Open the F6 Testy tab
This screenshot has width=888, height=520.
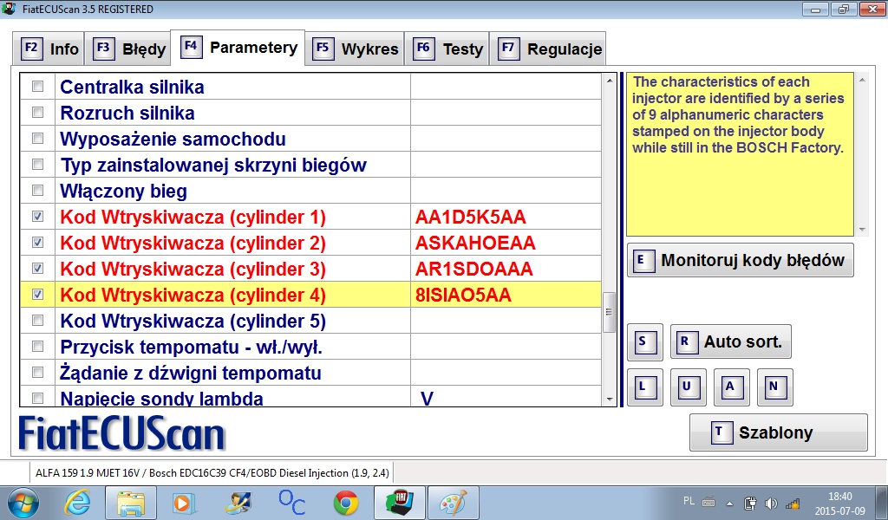(447, 49)
